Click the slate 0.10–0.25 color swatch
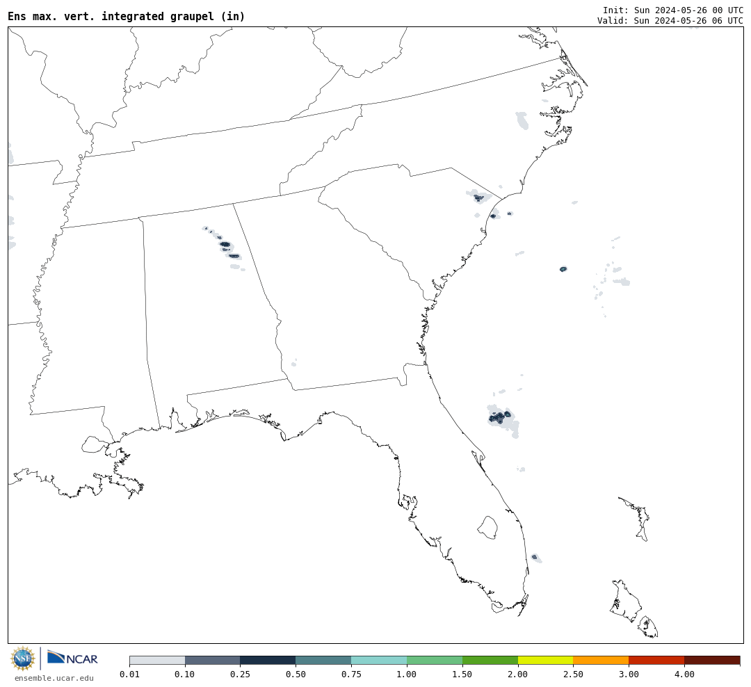The height and width of the screenshot is (687, 751). 212,660
